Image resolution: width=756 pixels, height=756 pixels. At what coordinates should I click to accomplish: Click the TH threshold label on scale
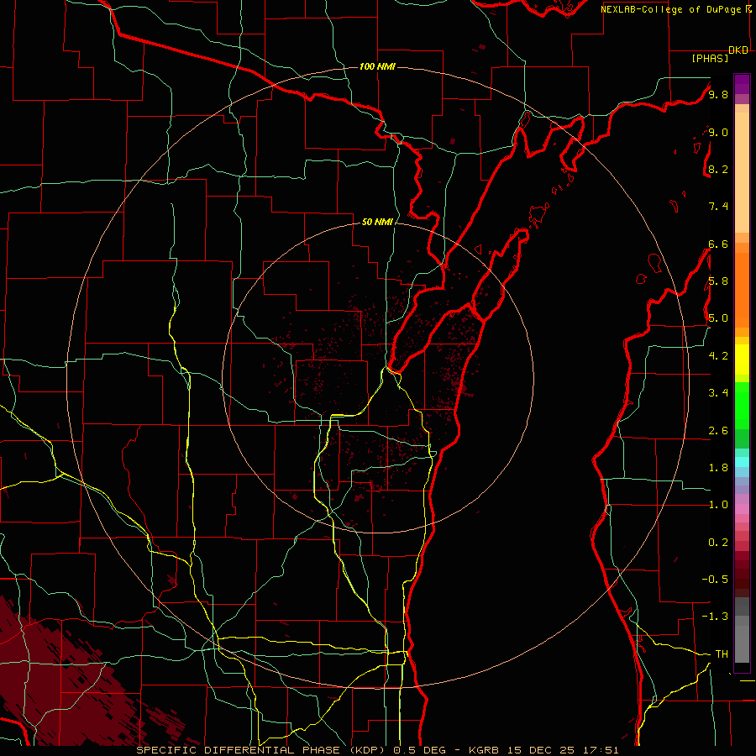pos(722,654)
